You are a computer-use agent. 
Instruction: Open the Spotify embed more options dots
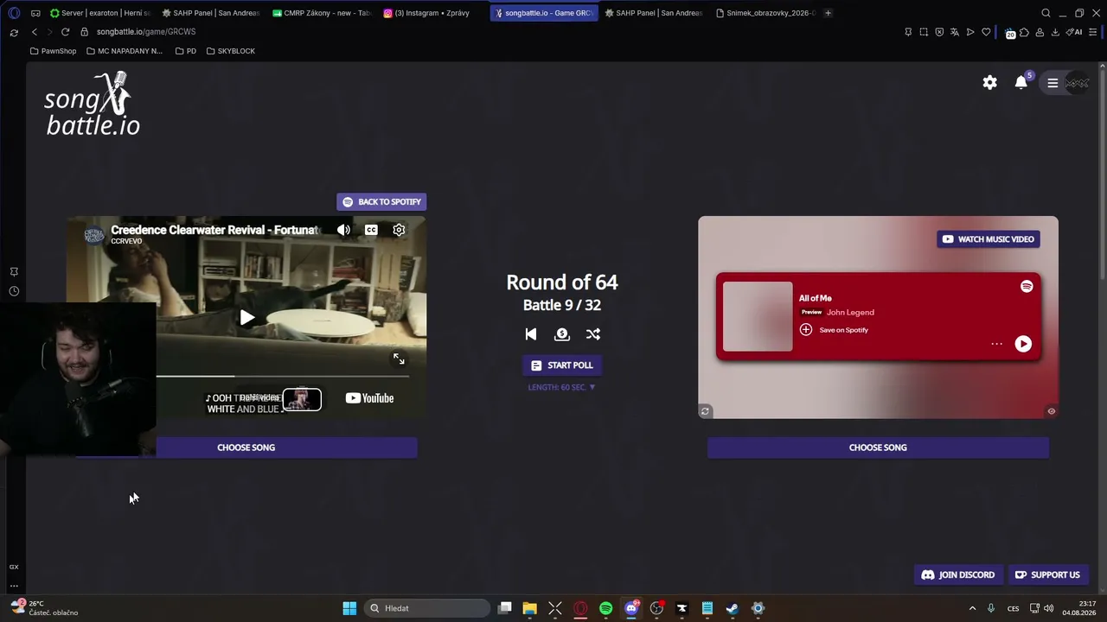tap(996, 344)
